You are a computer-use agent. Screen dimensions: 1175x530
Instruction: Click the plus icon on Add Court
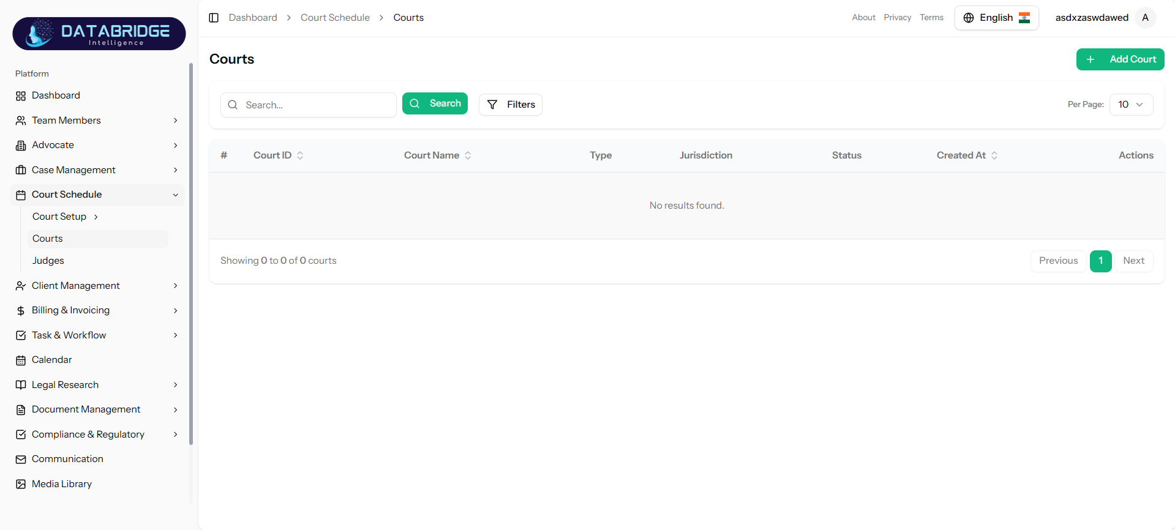pos(1091,59)
